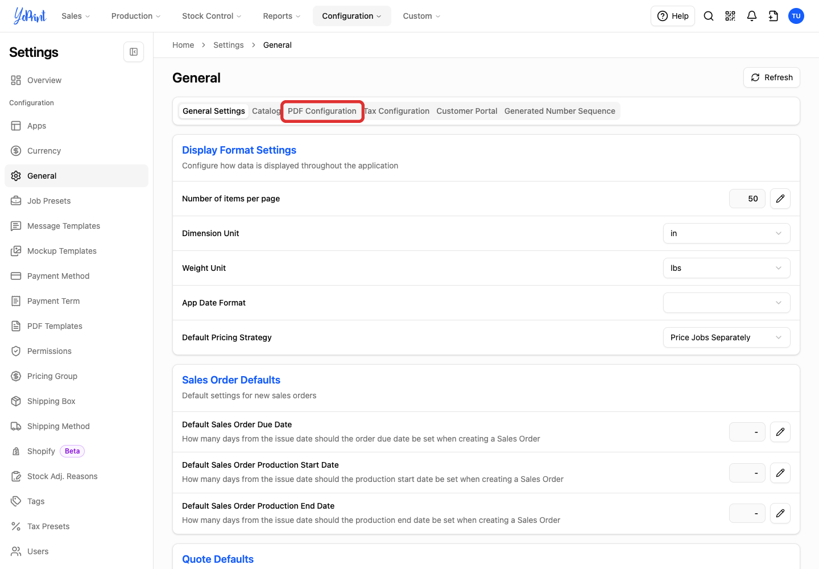Click the Sales Order Defaults heading
819x569 pixels.
(x=231, y=380)
